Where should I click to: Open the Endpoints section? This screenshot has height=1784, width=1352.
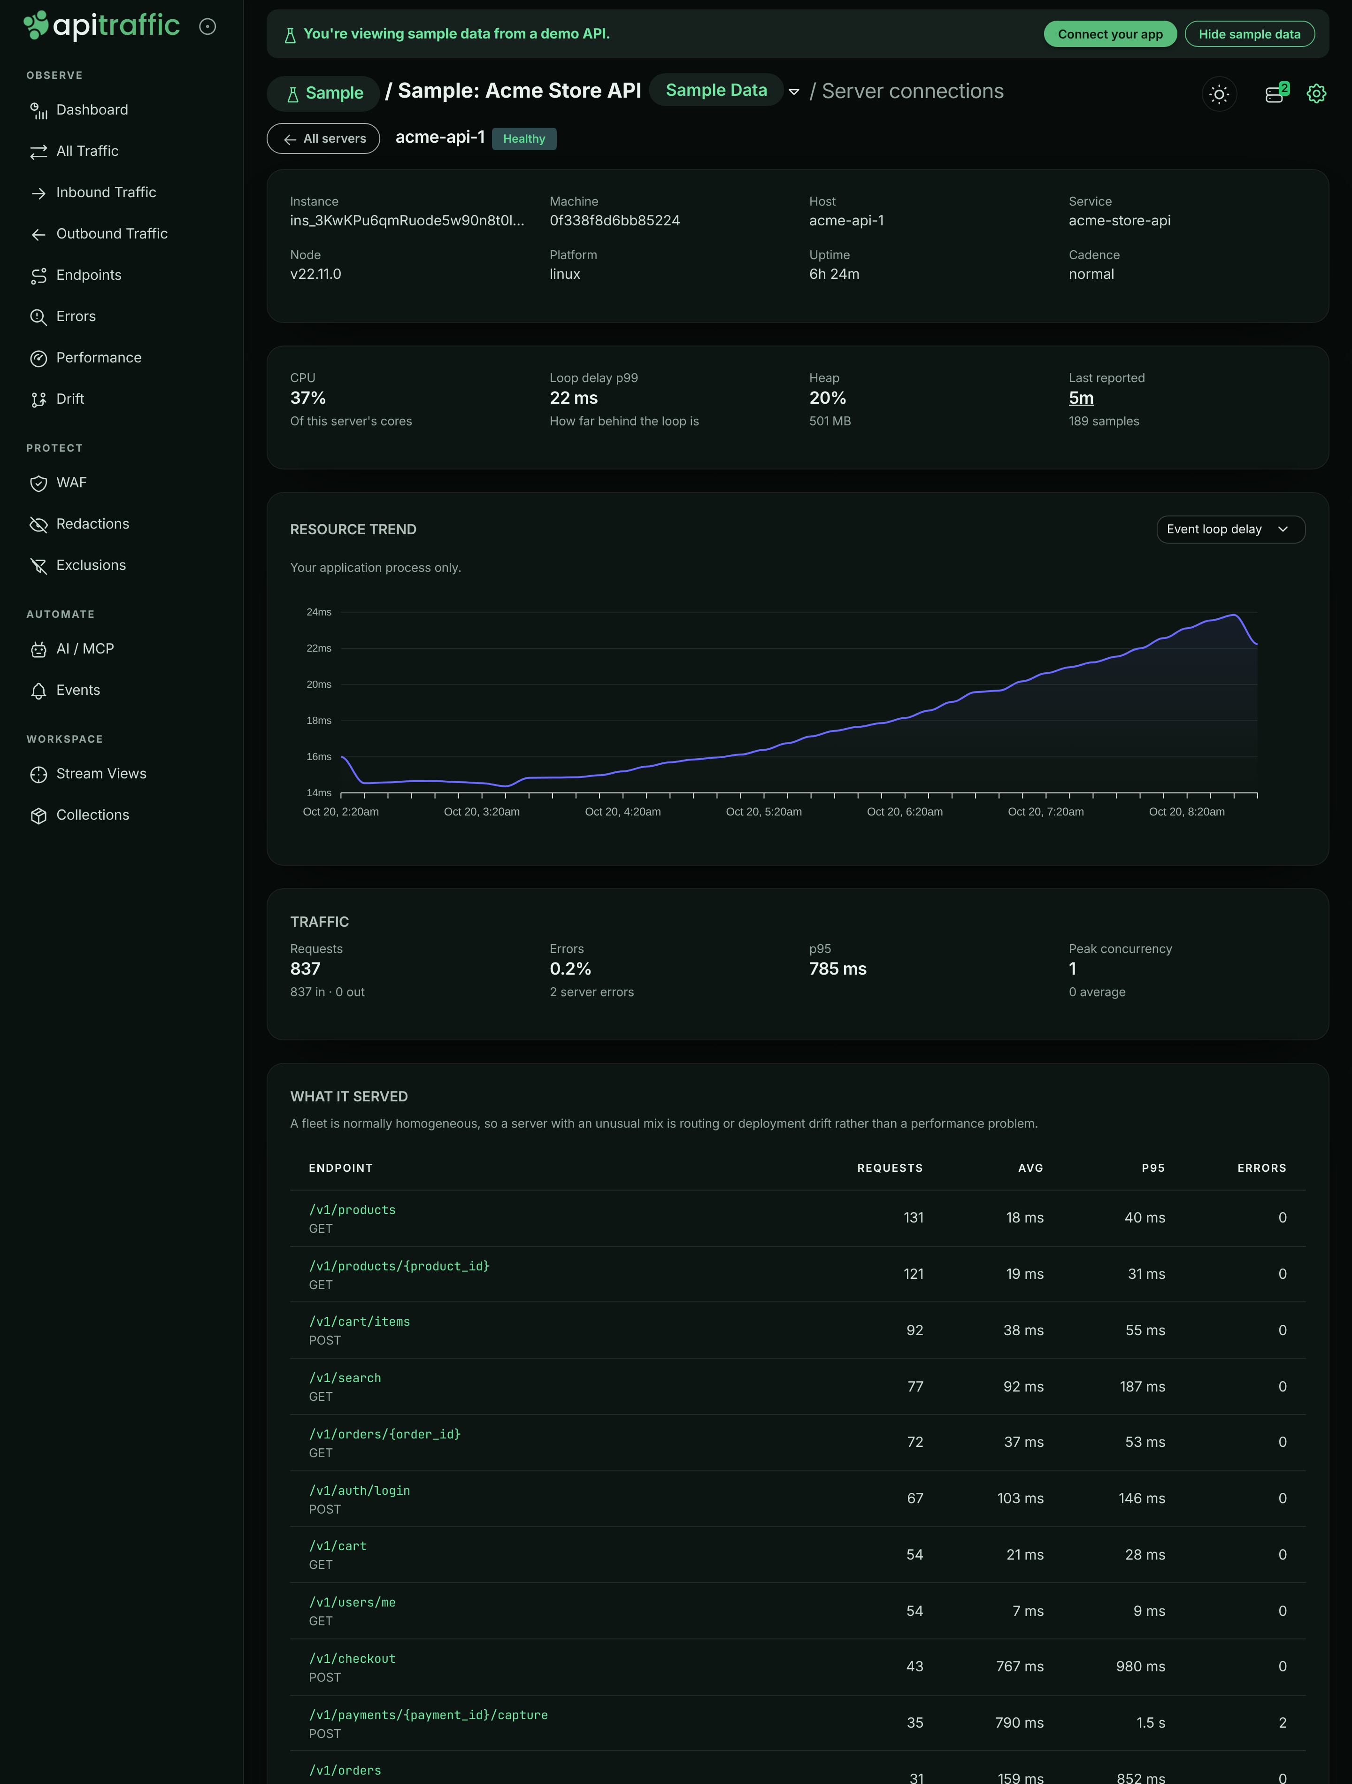pos(89,275)
